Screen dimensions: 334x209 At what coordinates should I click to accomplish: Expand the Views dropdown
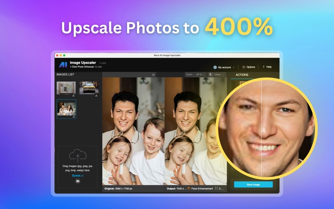[218, 75]
